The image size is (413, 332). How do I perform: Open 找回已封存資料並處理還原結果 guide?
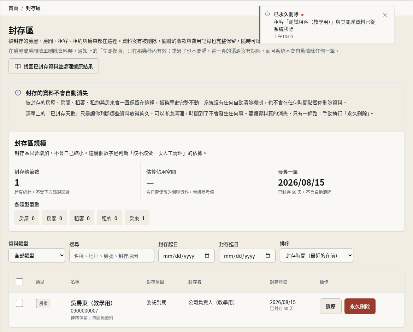54,66
